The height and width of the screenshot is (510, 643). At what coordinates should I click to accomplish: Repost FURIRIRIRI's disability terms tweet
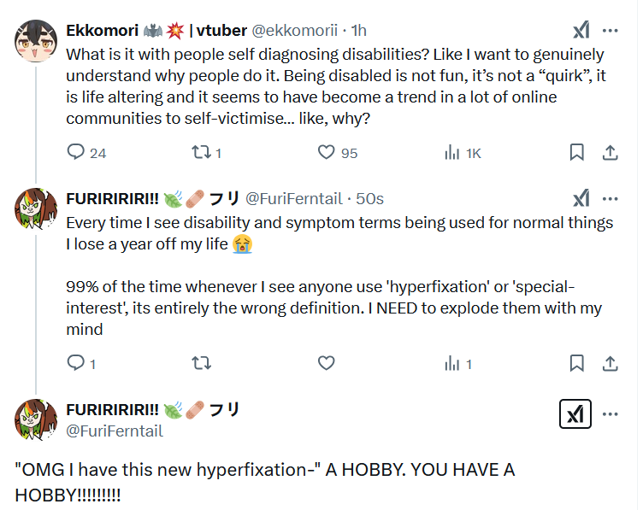201,363
